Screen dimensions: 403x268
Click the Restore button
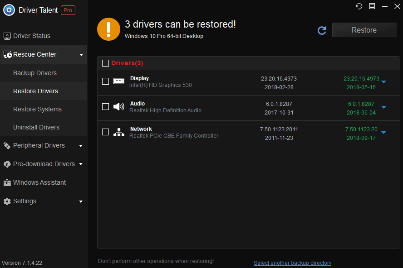[364, 30]
